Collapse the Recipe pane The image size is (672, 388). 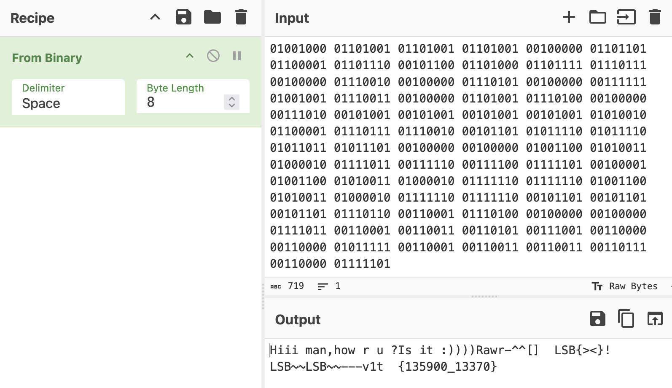coord(155,17)
